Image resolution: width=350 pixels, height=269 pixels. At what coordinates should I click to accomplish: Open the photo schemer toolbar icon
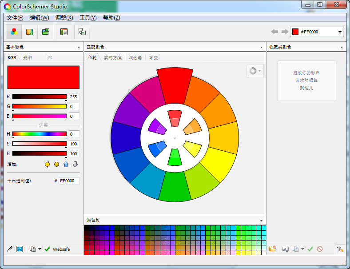[x=46, y=32]
